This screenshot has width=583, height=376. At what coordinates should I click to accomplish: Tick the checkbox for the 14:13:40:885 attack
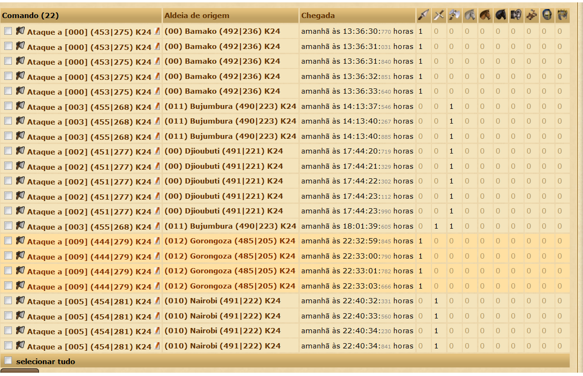coord(8,136)
